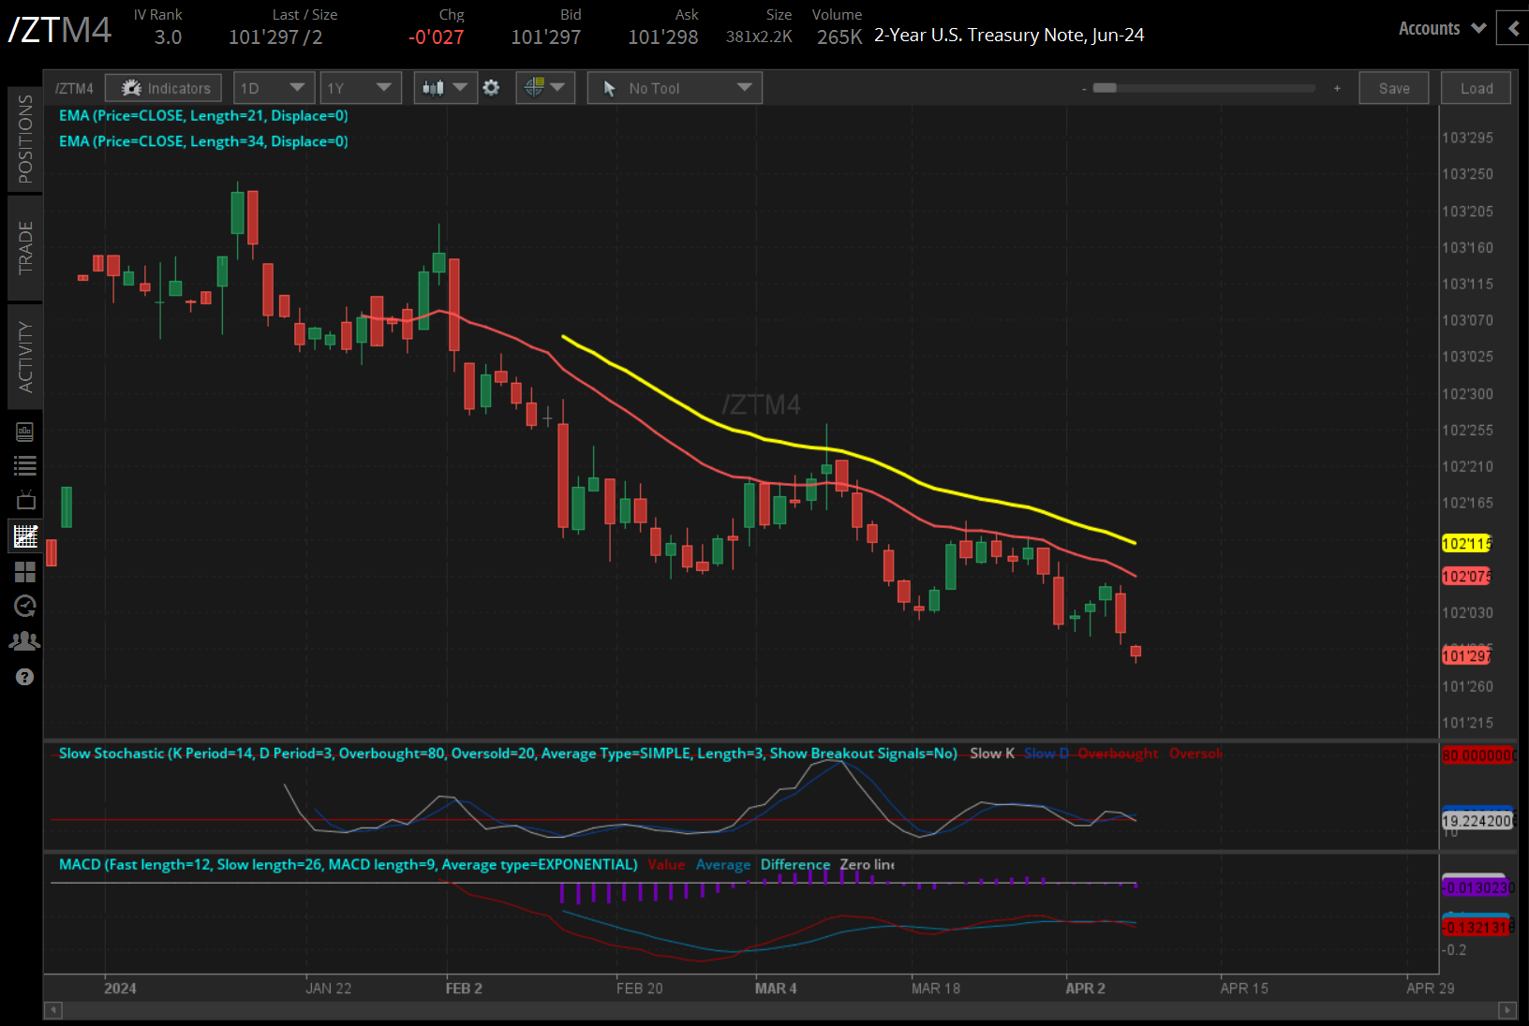Click the clock history sidebar icon

25,606
